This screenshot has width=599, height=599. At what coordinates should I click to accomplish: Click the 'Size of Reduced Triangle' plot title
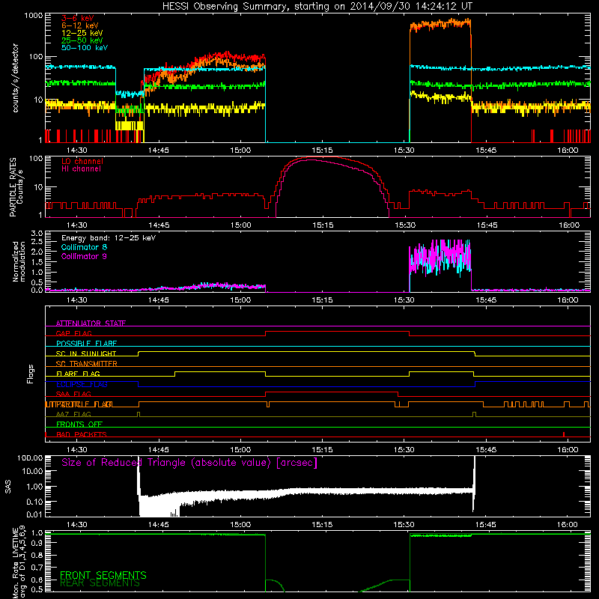coord(189,463)
